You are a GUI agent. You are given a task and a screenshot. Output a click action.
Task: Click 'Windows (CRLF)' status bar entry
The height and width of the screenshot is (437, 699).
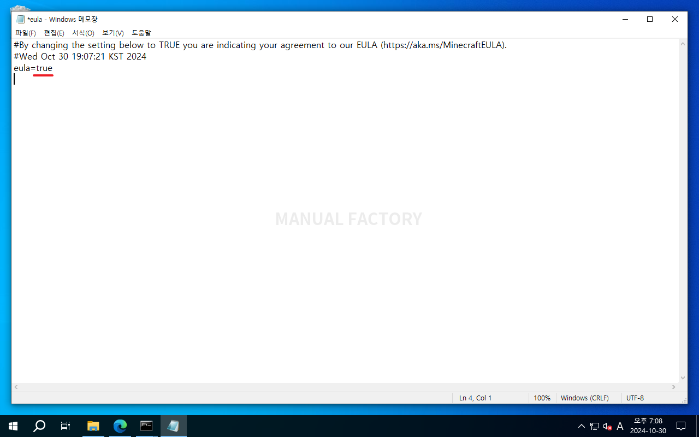click(x=584, y=398)
